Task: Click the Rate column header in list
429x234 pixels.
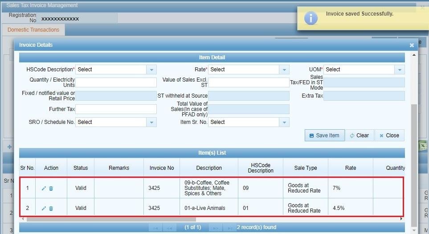Action: point(351,168)
